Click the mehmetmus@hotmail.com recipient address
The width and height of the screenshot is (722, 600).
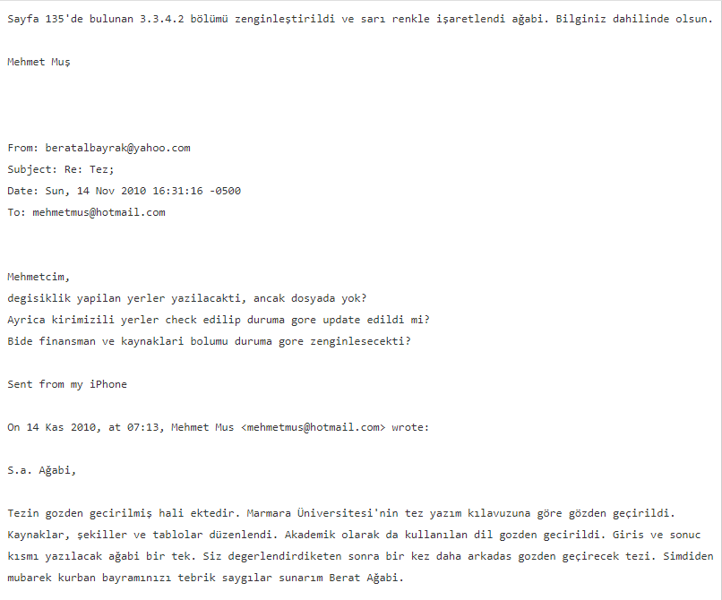click(x=99, y=212)
